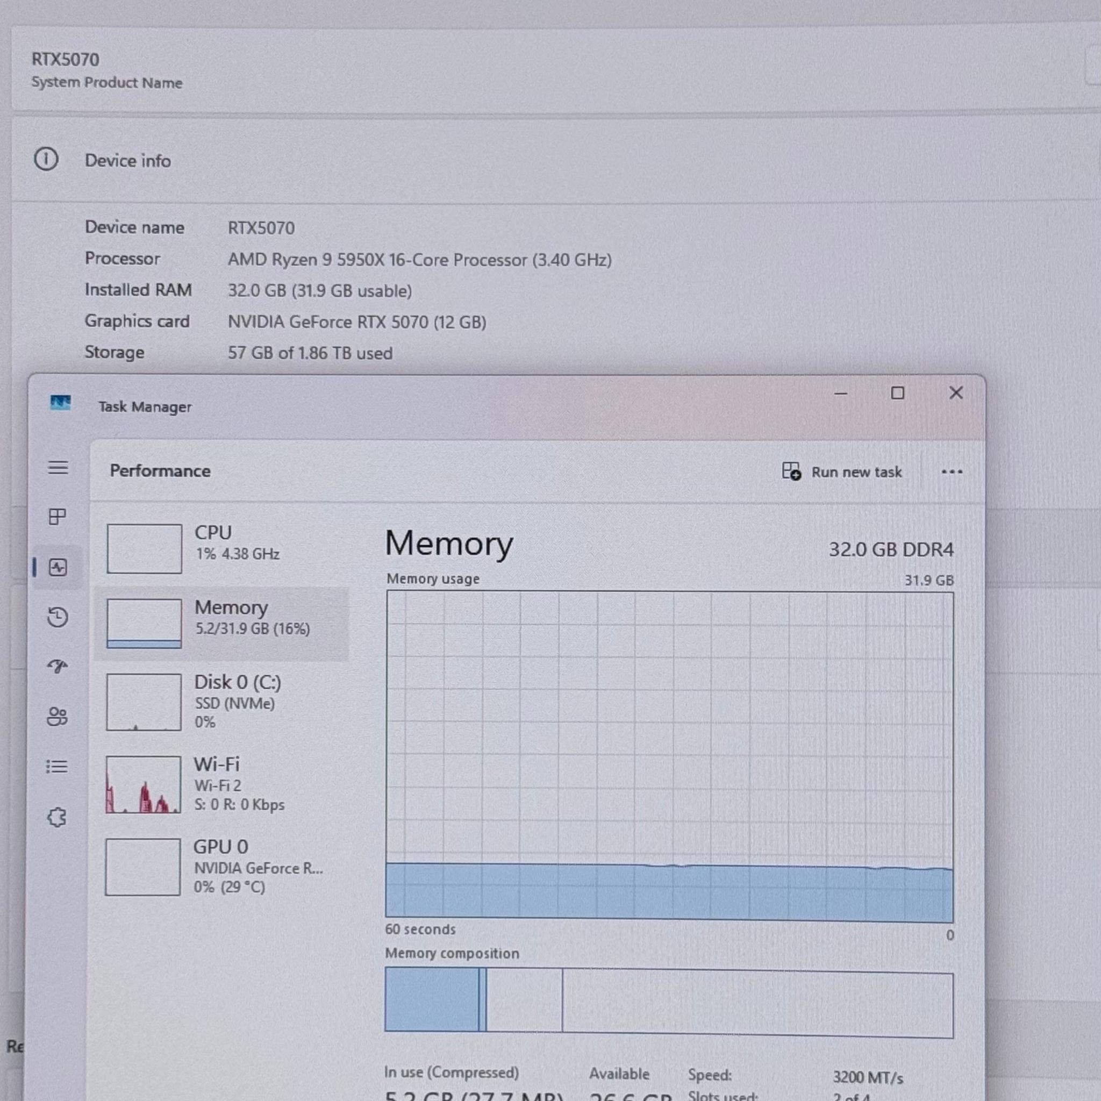
Task: Open the Processes page icon in sidebar
Action: click(58, 517)
